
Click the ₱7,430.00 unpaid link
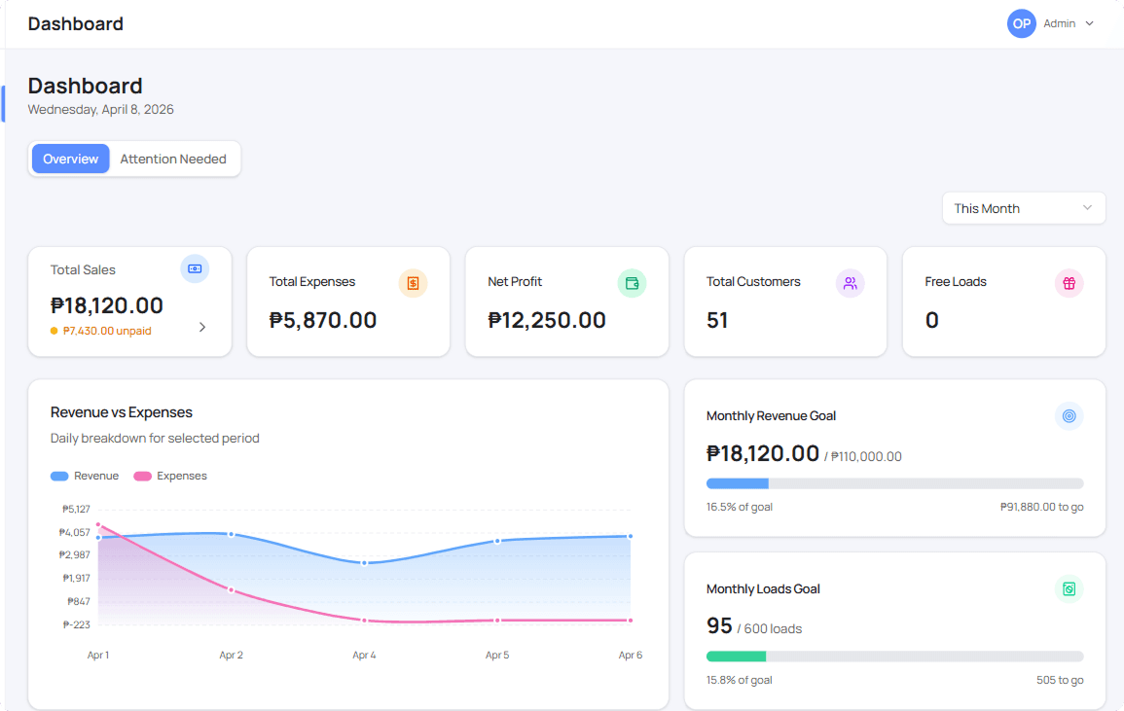coord(106,331)
